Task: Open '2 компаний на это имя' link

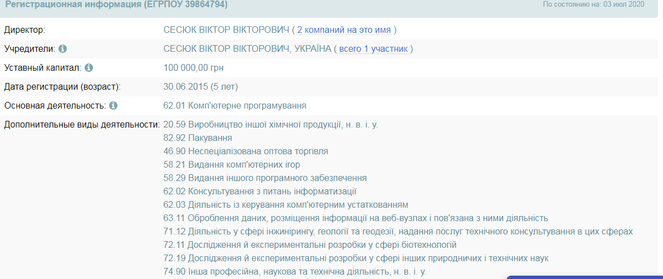Action: tap(344, 30)
